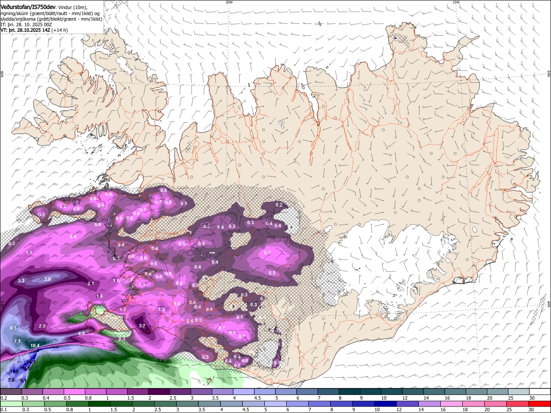Click the 0.2 label on the upper color scale
This screenshot has height=413, width=551.
[3, 398]
